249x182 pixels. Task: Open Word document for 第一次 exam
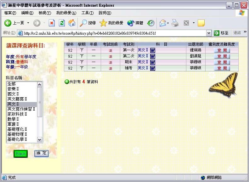tap(152, 50)
